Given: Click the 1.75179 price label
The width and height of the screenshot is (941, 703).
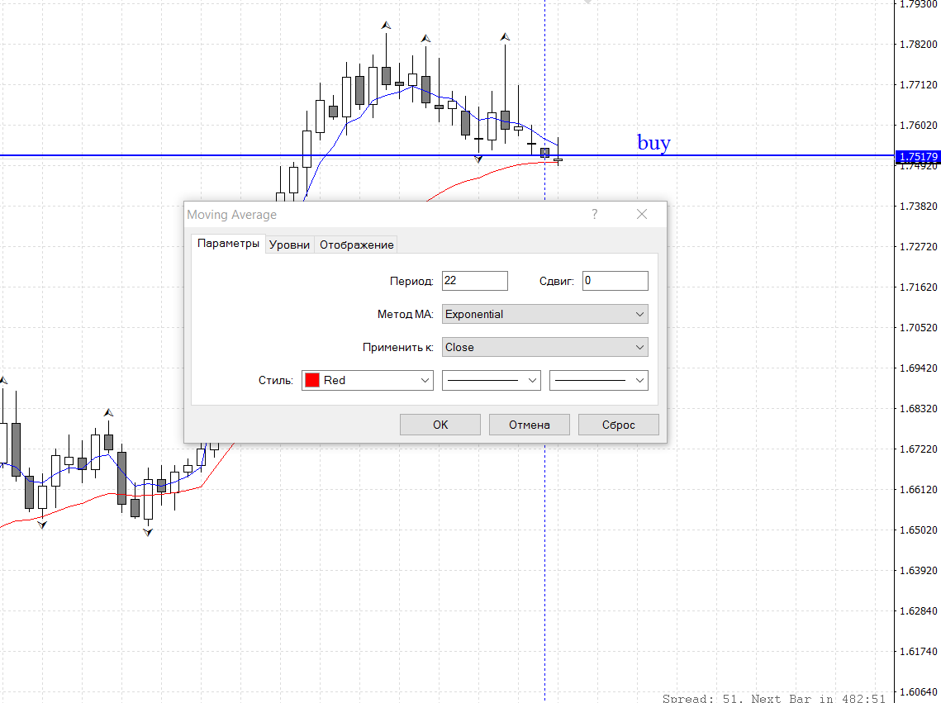Looking at the screenshot, I should [918, 157].
